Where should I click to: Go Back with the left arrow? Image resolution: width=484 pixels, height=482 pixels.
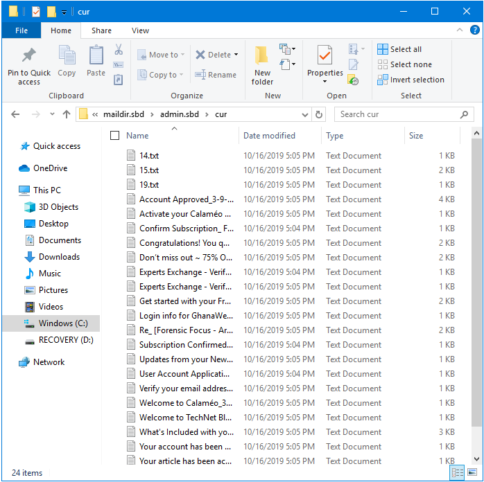point(15,115)
